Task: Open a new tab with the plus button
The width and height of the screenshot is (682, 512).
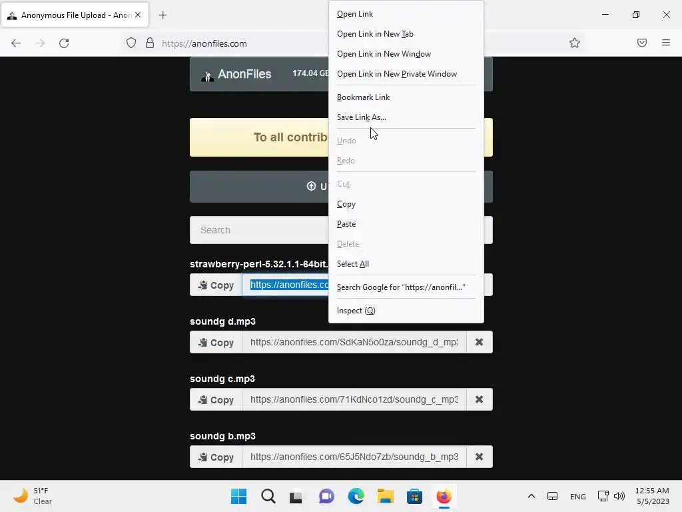Action: click(163, 15)
